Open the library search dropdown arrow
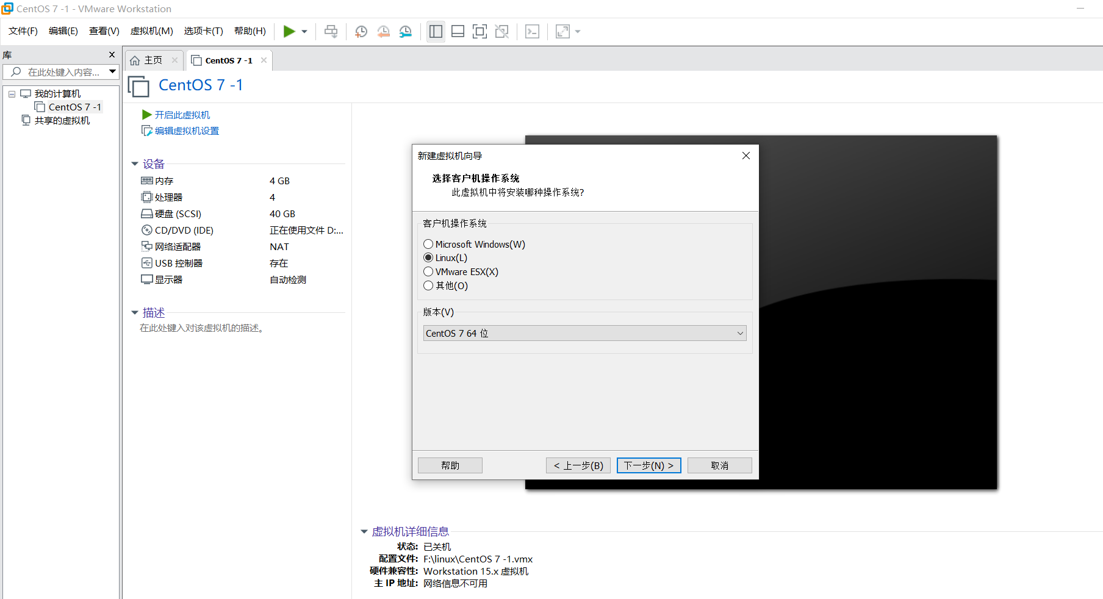The width and height of the screenshot is (1103, 599). (x=113, y=72)
